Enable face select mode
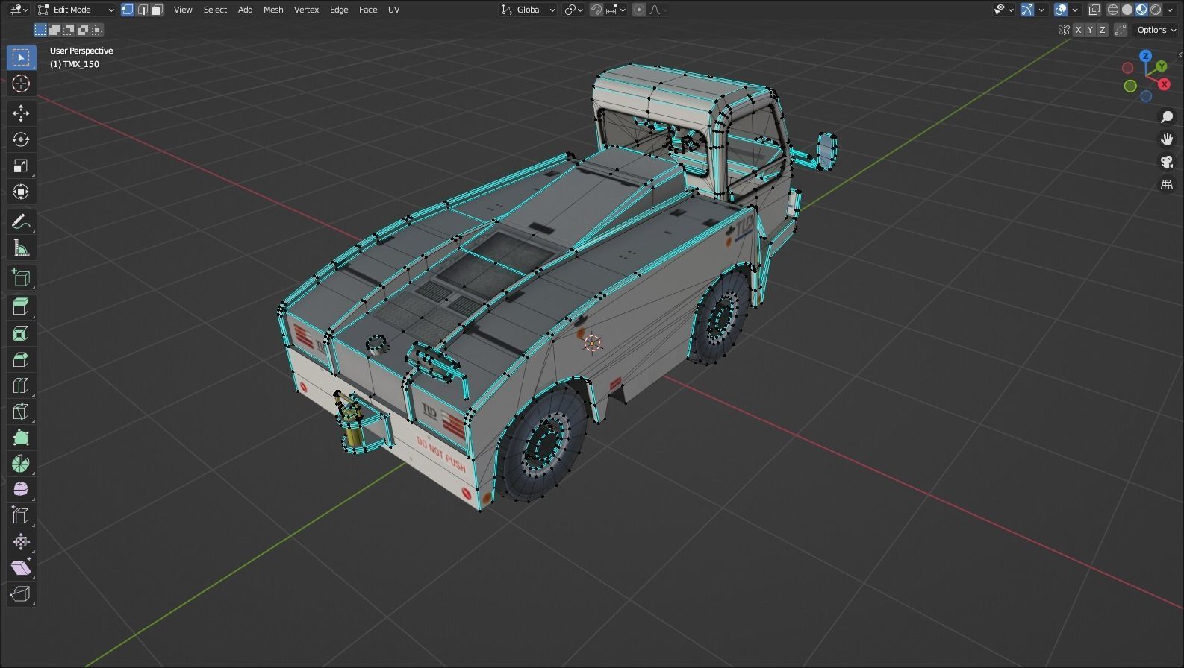 pyautogui.click(x=158, y=10)
